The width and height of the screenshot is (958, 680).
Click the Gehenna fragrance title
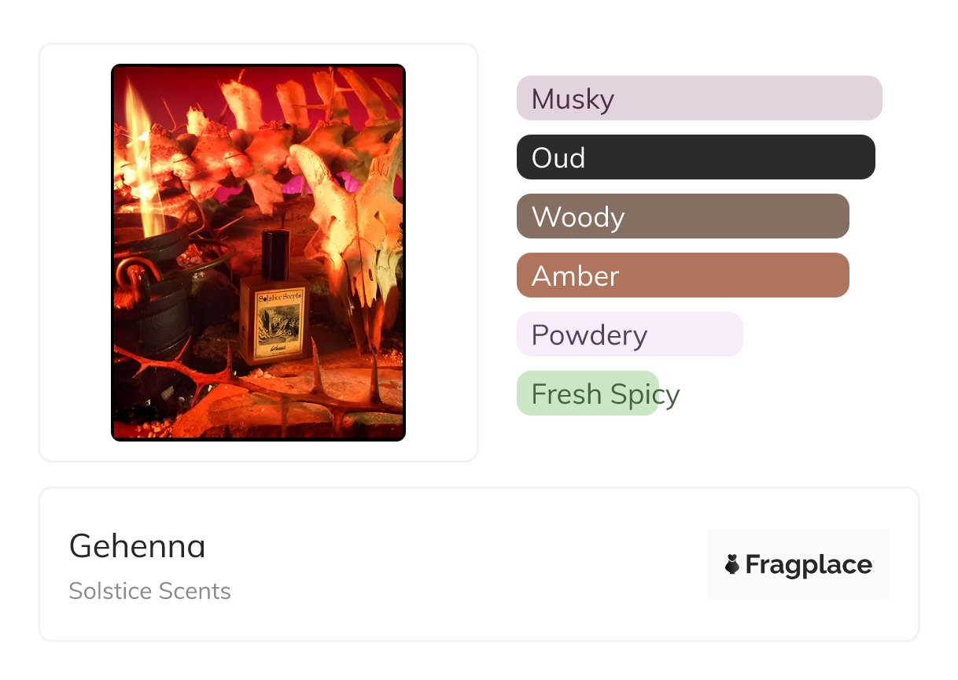click(x=137, y=546)
